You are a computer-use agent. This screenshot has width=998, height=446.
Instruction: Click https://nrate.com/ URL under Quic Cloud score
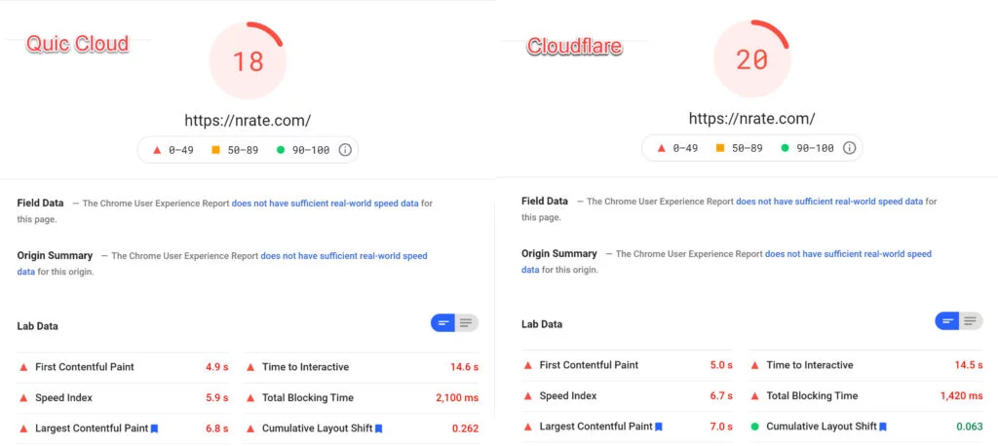click(248, 120)
